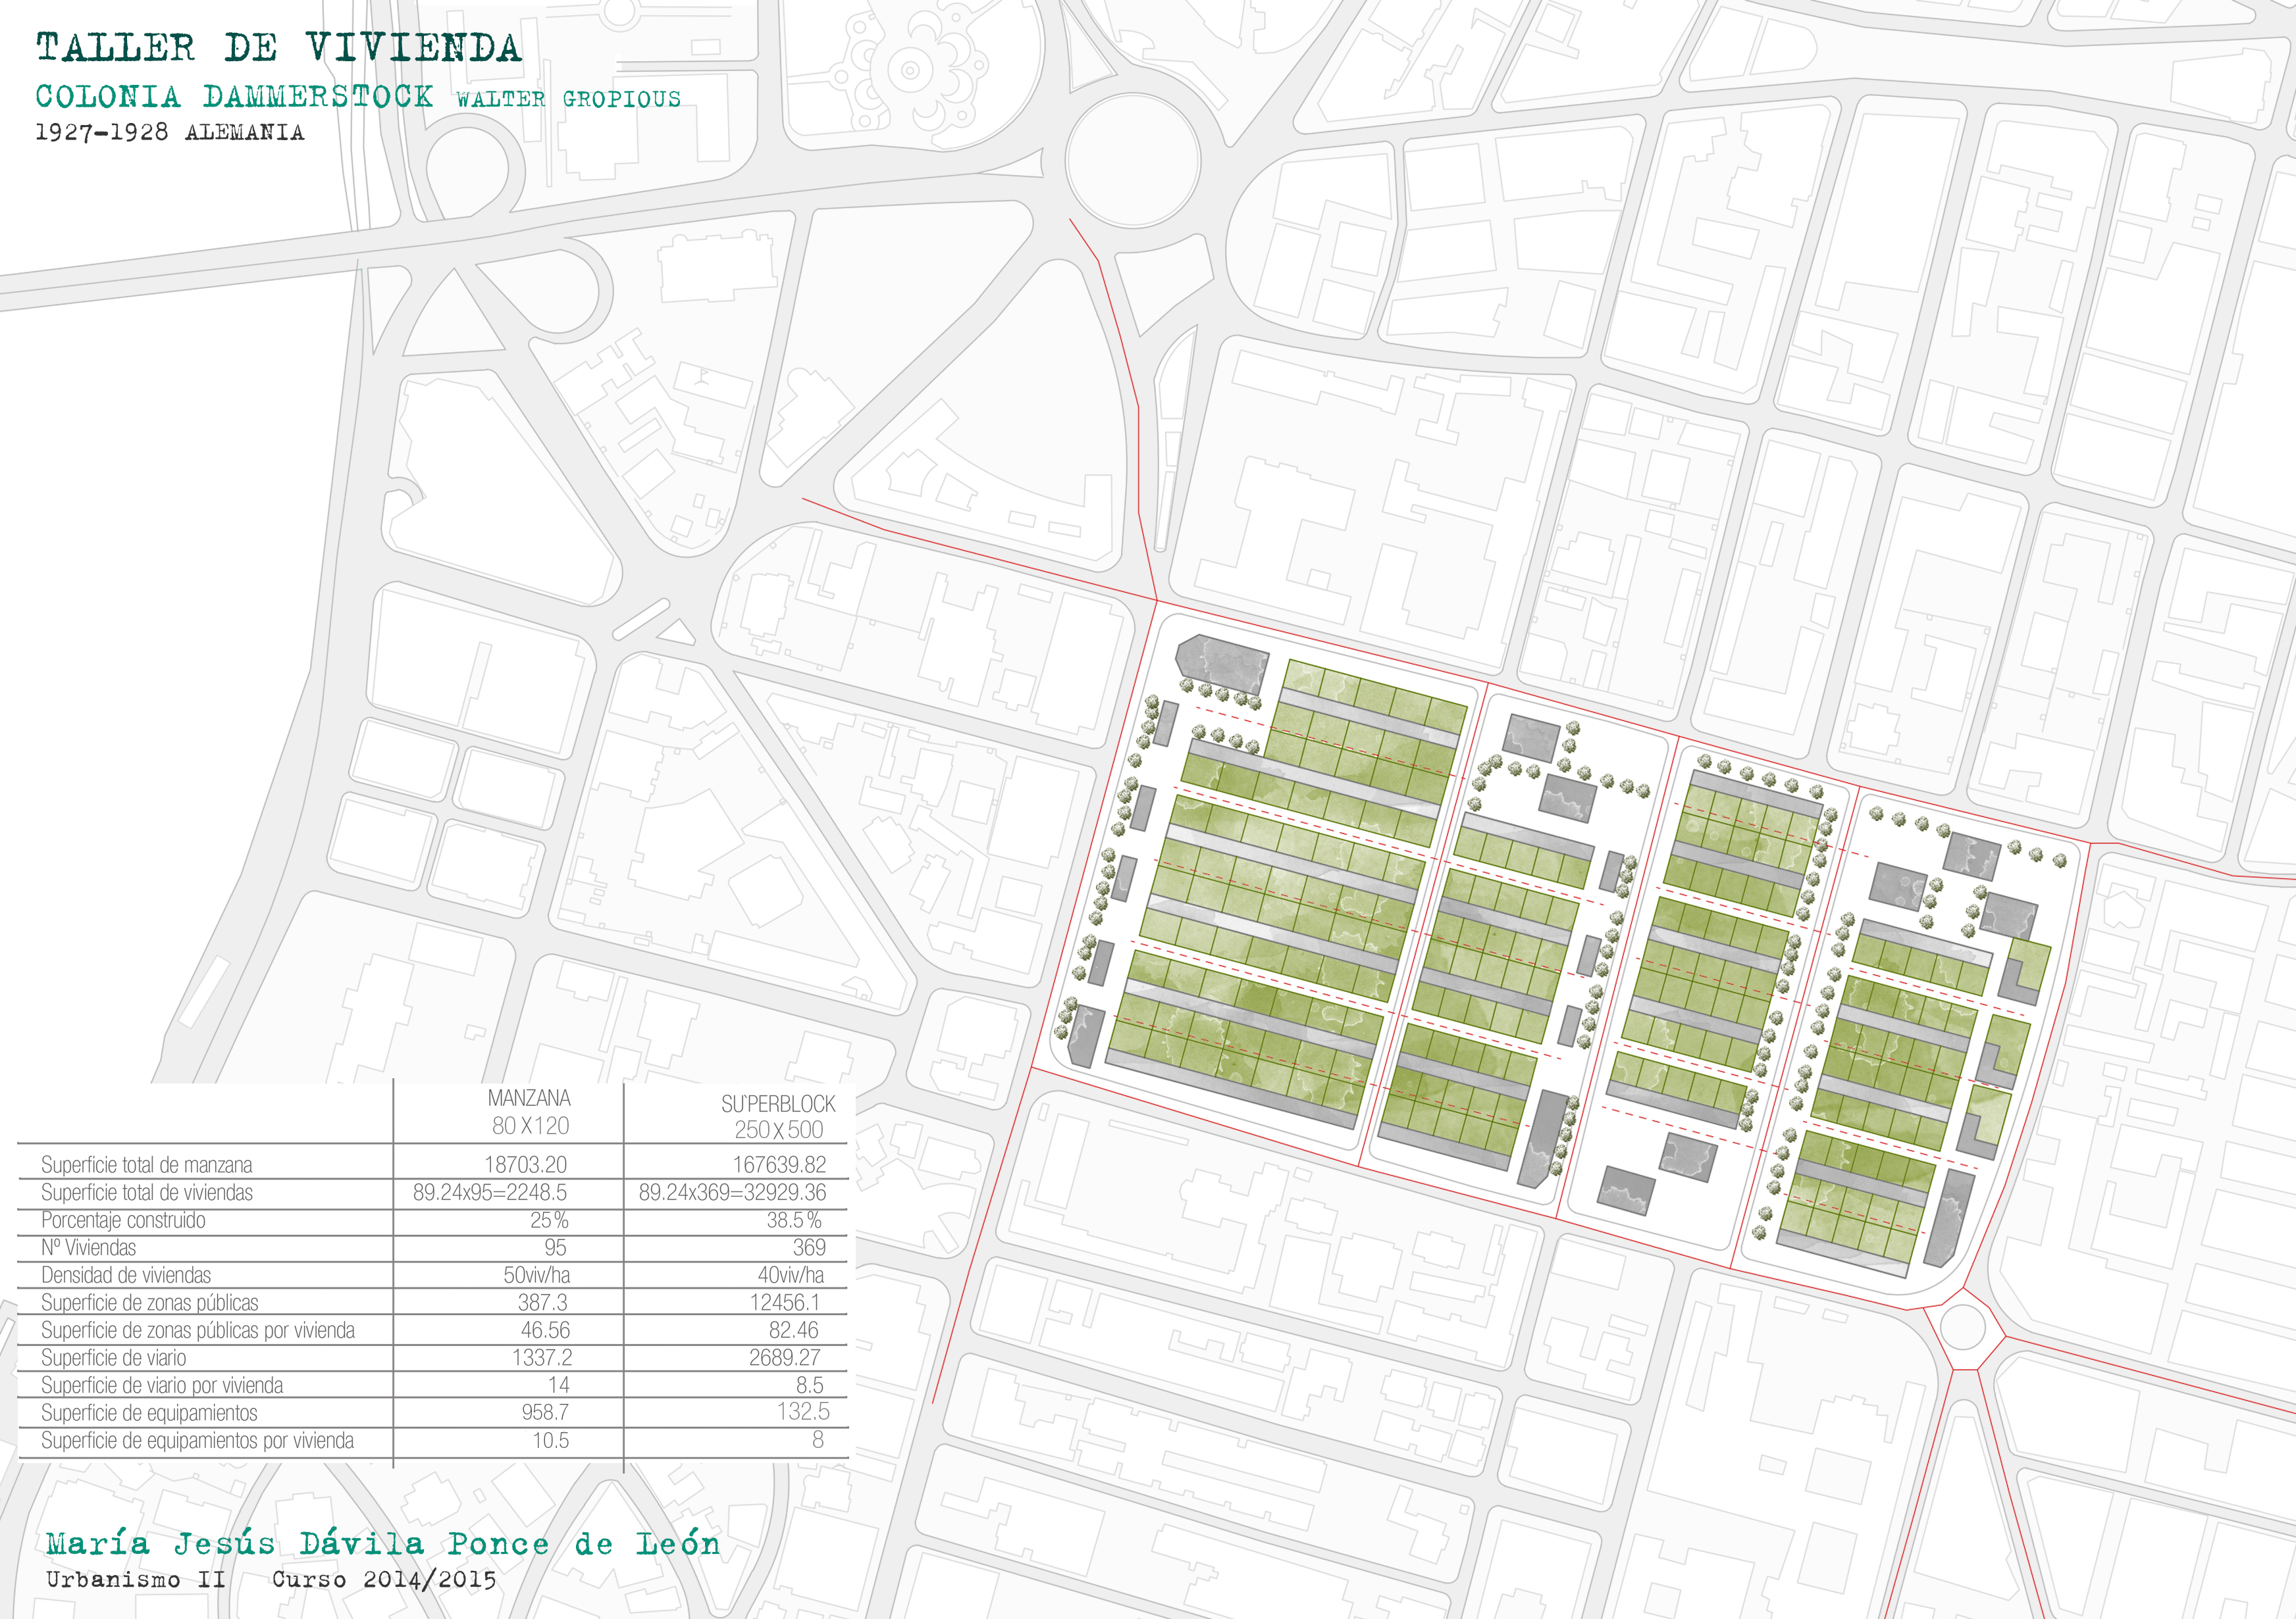The height and width of the screenshot is (1619, 2296).
Task: Click the density value '50viv/ha'
Action: (x=536, y=1275)
